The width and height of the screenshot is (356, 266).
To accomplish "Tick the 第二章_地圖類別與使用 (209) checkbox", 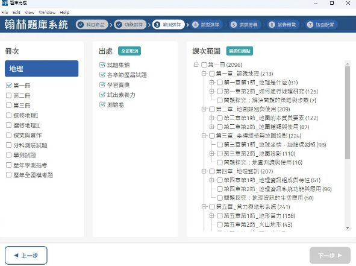I will point(212,109).
